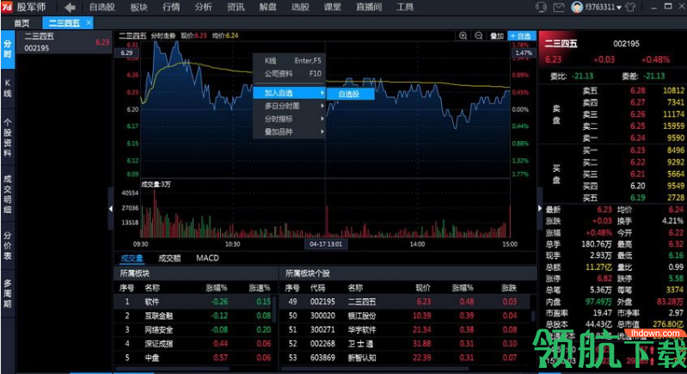Image resolution: width=687 pixels, height=374 pixels.
Task: Click the 卖一 price 6.24
Action: 637,138
